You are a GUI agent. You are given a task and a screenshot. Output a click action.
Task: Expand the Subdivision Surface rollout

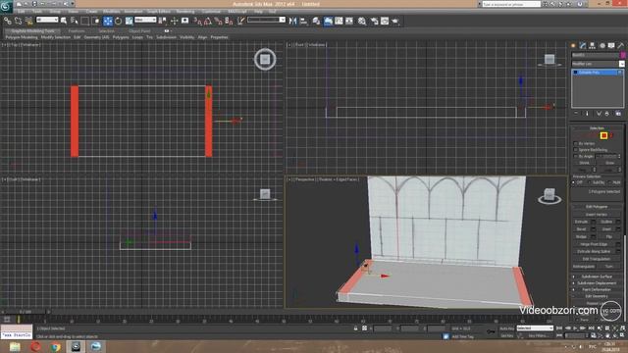click(597, 277)
